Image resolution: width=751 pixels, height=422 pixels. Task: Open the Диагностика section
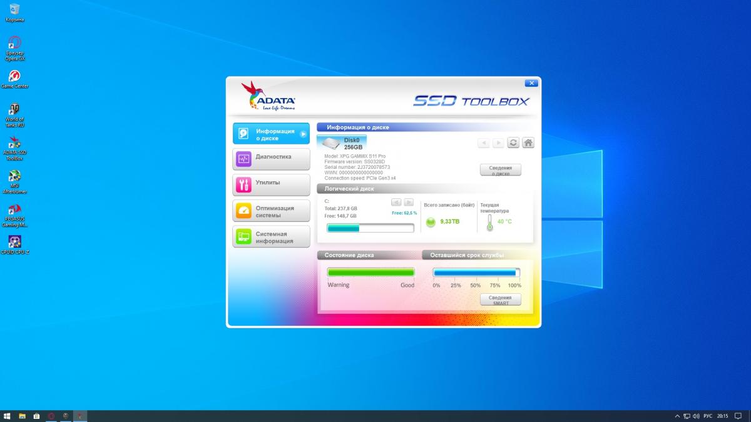click(271, 159)
